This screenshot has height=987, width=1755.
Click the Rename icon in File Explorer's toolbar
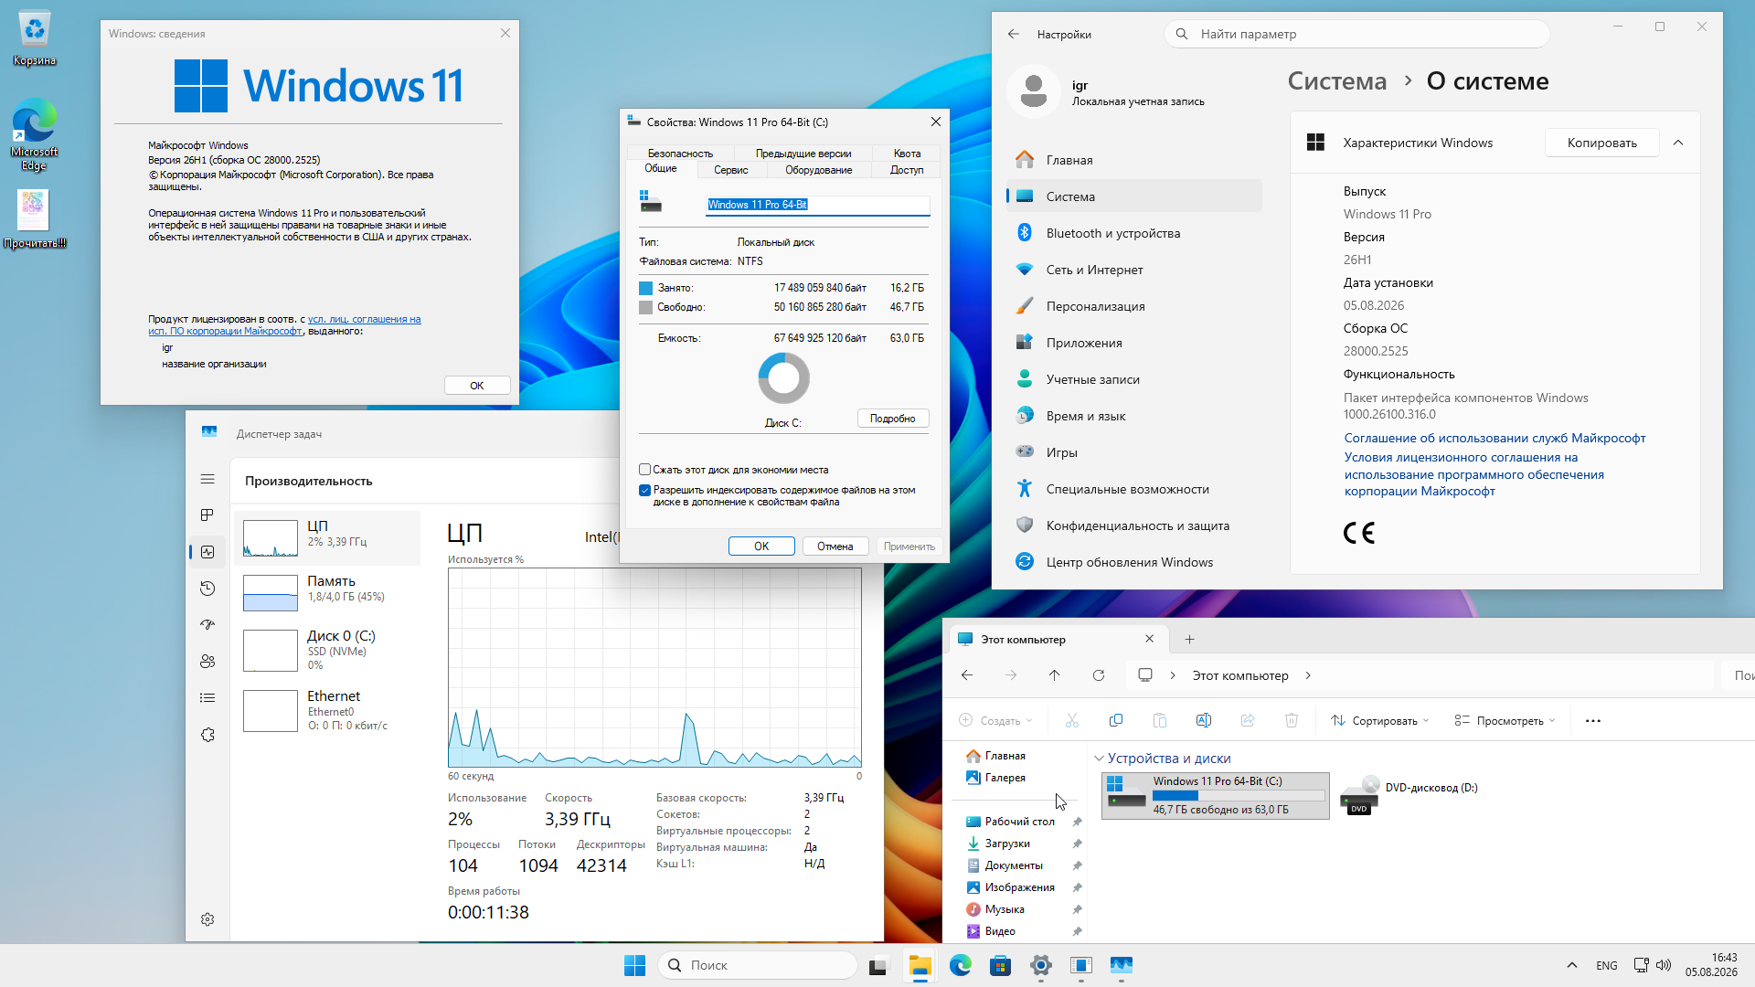(x=1204, y=720)
